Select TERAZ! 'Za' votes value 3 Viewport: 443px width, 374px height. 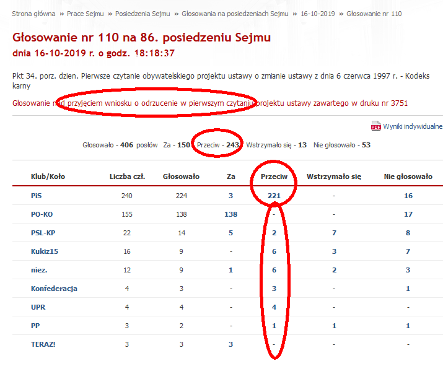[x=231, y=344]
